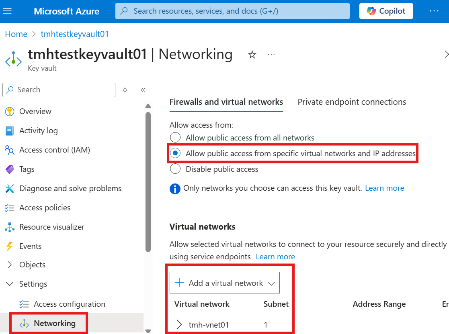The image size is (449, 334).
Task: Click the Access control people icon
Action: point(10,150)
